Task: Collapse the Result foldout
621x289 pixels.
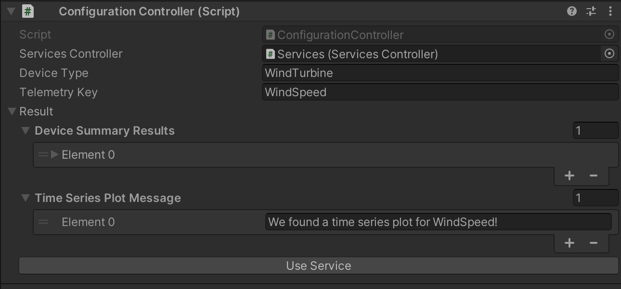Action: [x=13, y=112]
